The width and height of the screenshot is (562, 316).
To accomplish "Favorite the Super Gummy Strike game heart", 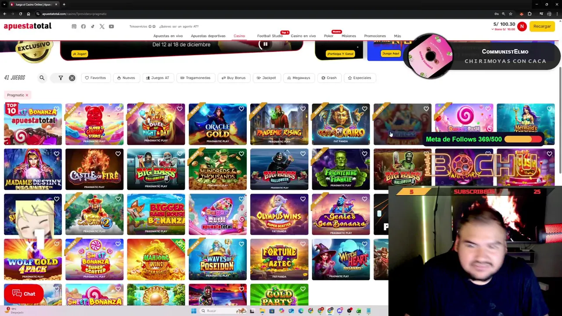I will [x=118, y=109].
